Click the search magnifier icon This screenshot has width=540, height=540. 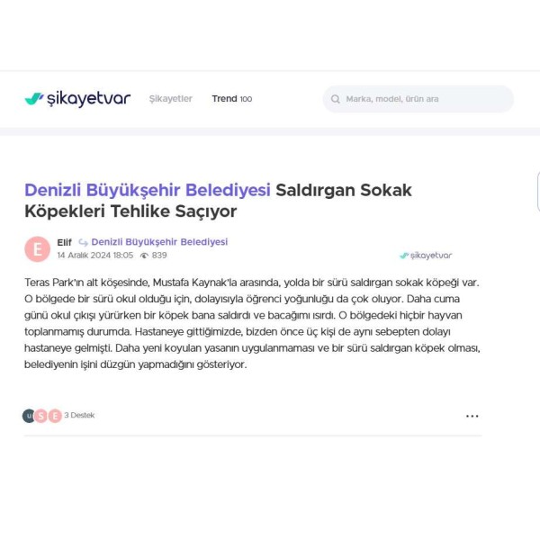coord(335,99)
